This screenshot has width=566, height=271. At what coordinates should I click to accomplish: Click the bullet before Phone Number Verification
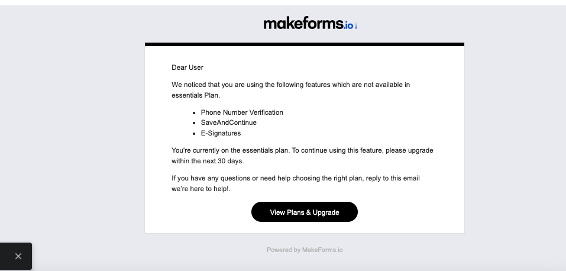[x=194, y=112]
